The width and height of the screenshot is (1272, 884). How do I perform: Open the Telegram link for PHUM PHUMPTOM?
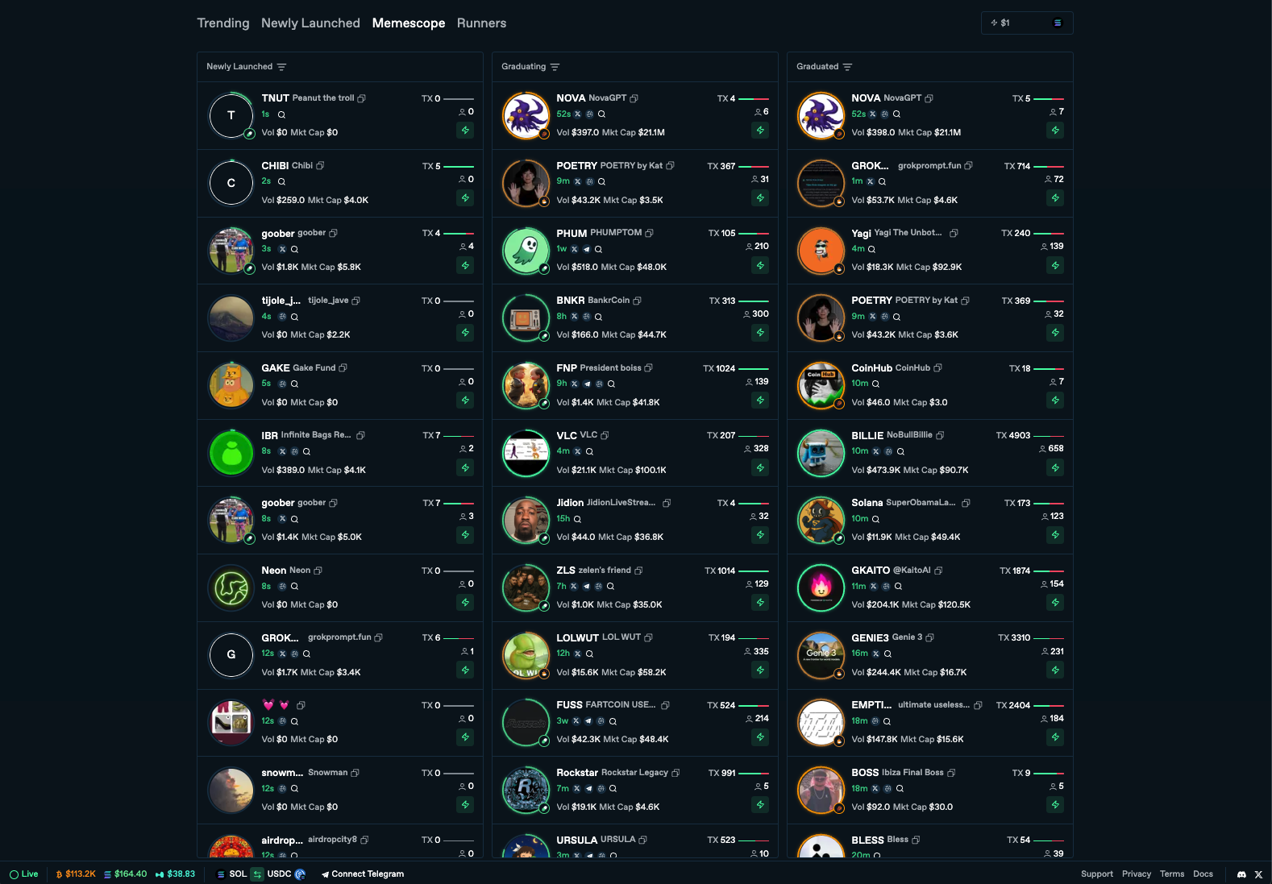click(x=586, y=250)
